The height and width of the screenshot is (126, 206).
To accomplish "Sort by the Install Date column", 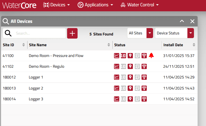I will [x=194, y=45].
